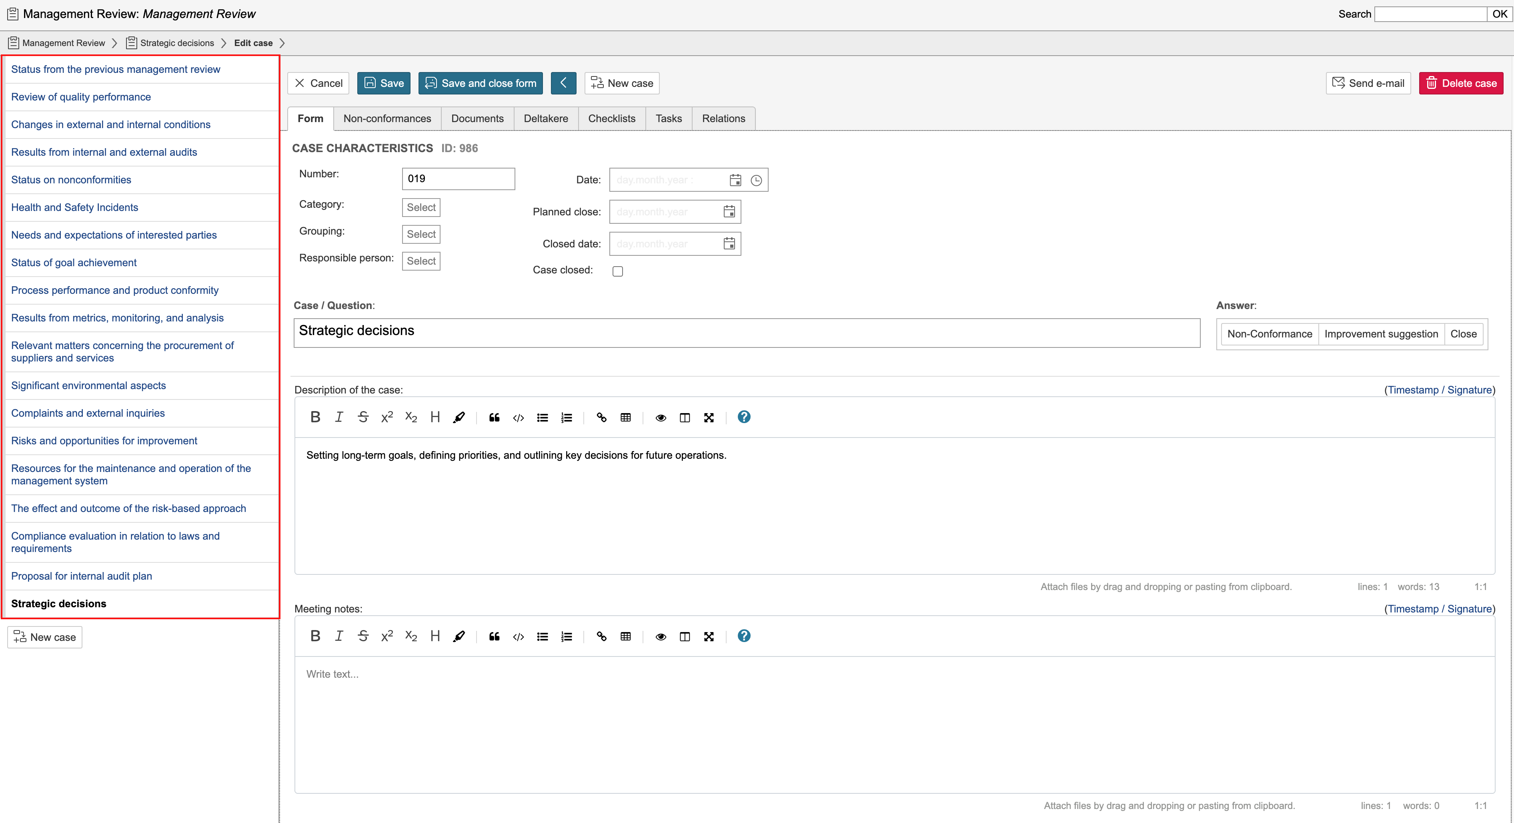Image resolution: width=1514 pixels, height=823 pixels.
Task: Open the Checklists tab
Action: pyautogui.click(x=611, y=118)
